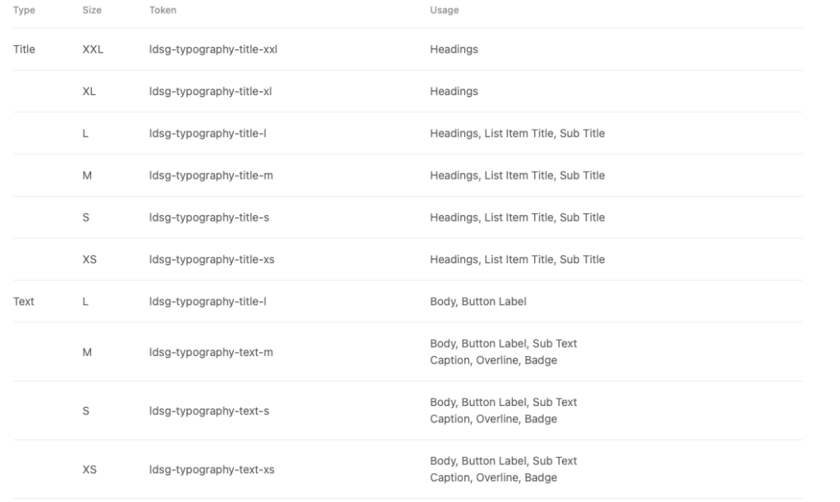Click the "Type" column header
This screenshot has width=840, height=502.
24,10
